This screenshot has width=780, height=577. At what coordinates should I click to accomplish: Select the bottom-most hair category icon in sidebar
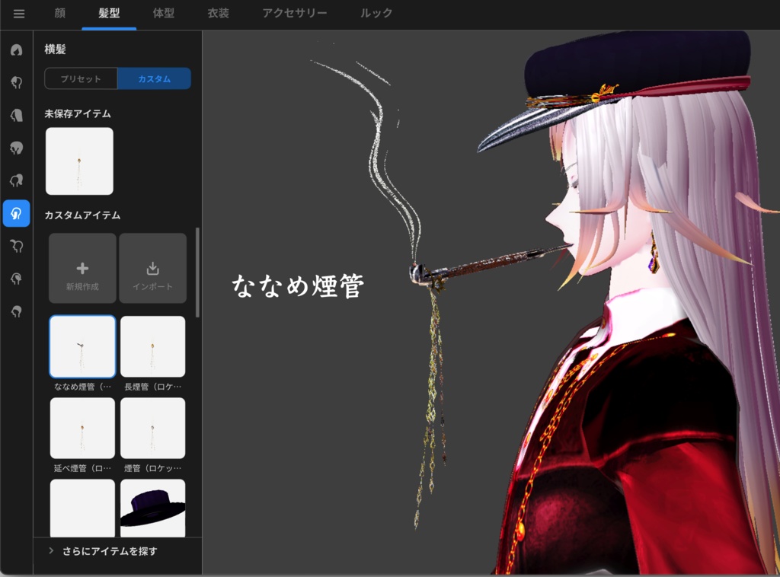[17, 311]
